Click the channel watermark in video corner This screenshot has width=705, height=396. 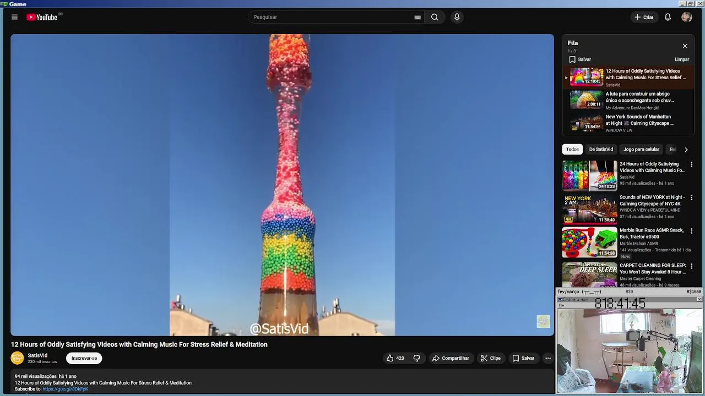click(x=544, y=321)
